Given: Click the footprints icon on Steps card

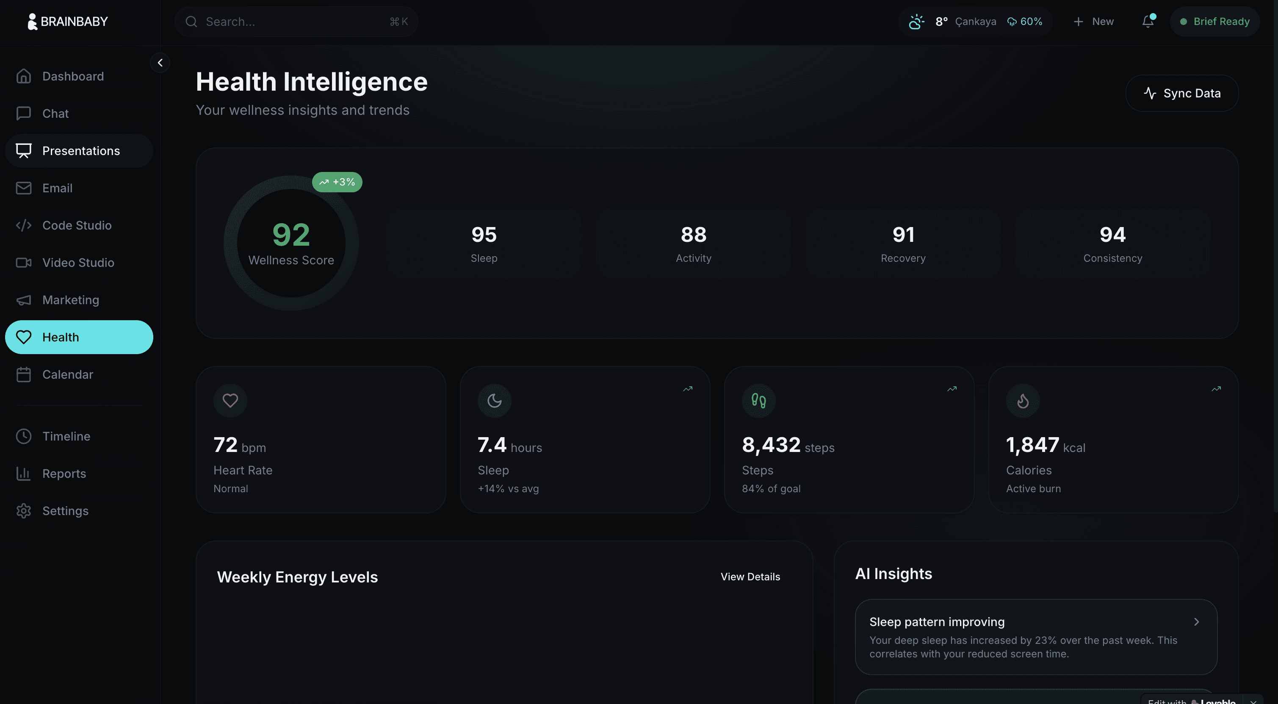Looking at the screenshot, I should click(758, 400).
